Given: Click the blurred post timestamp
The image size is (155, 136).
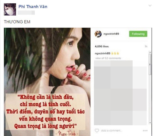Looking at the screenshot, I should [26, 13].
